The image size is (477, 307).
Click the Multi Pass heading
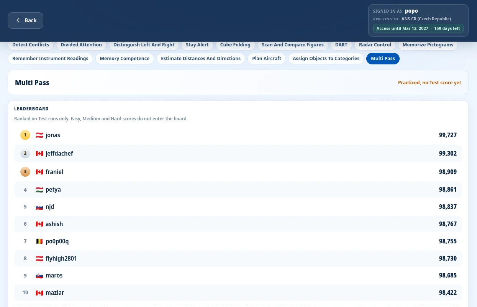tap(32, 82)
